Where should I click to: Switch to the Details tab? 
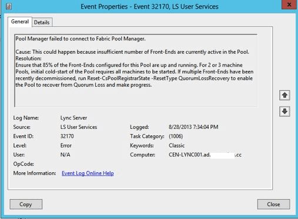42,22
